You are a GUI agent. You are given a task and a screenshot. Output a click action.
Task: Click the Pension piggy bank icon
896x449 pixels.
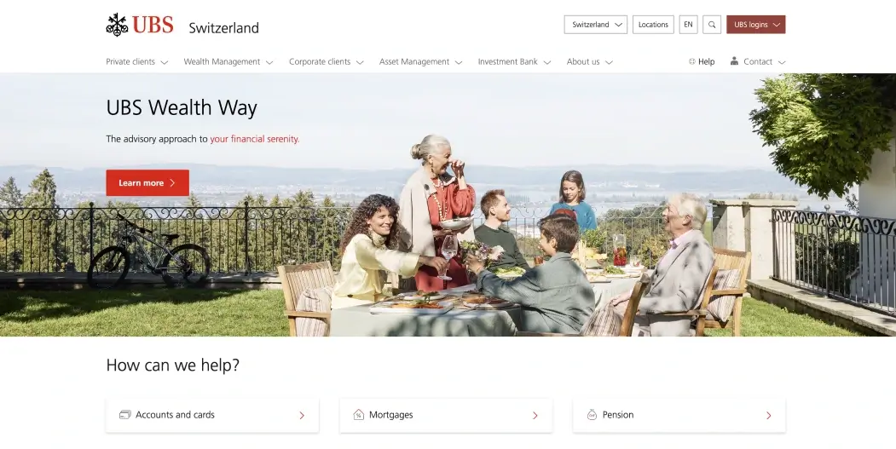pyautogui.click(x=592, y=415)
